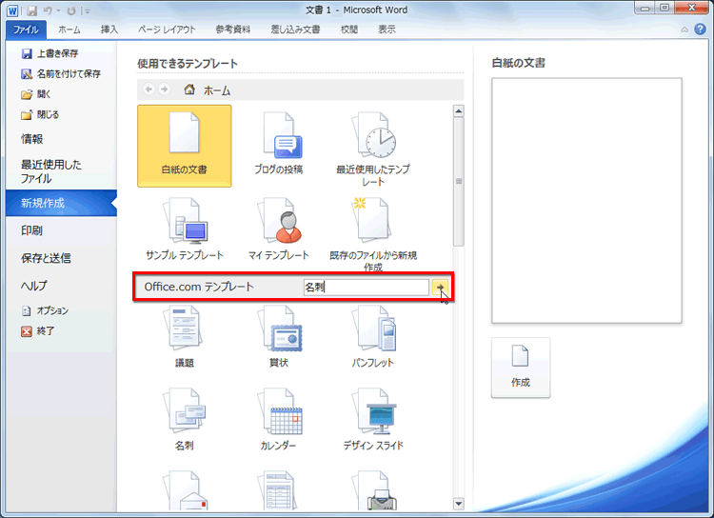This screenshot has height=518, width=714.
Task: Switch to the 差し込み文書 tab
Action: [x=295, y=30]
